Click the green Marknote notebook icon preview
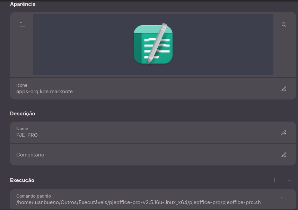 (x=153, y=44)
